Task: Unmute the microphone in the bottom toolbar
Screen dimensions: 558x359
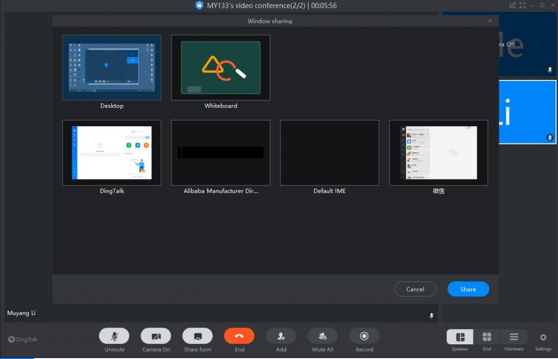Action: tap(114, 336)
